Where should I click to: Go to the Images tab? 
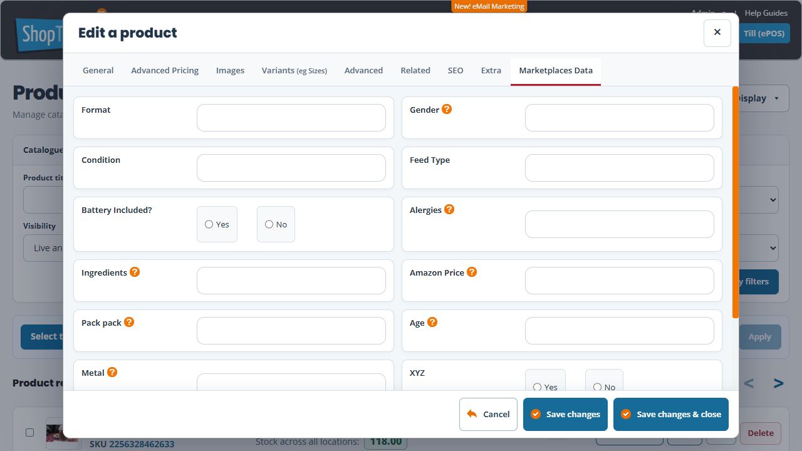click(231, 70)
